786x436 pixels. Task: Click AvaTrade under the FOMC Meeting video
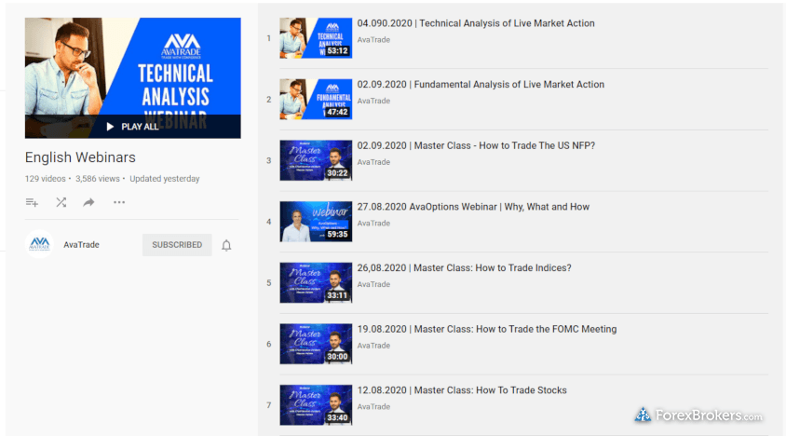tap(373, 346)
